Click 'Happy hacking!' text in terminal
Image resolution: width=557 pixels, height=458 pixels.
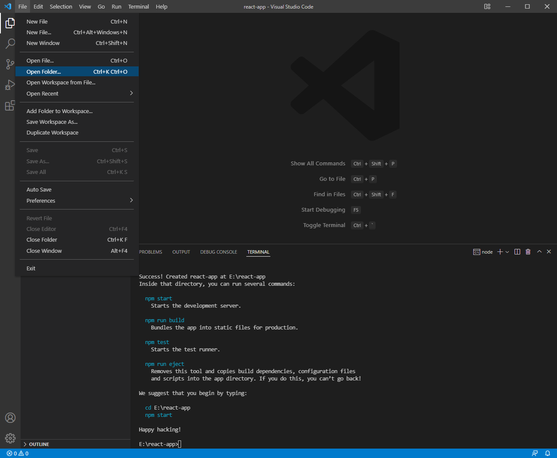[x=160, y=429]
